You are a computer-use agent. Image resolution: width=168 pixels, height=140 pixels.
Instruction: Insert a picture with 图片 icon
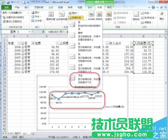pos(35,12)
